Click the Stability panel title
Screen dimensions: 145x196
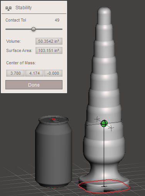[24, 8]
